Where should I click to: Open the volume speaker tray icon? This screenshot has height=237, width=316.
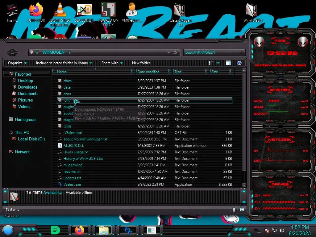pos(281,230)
